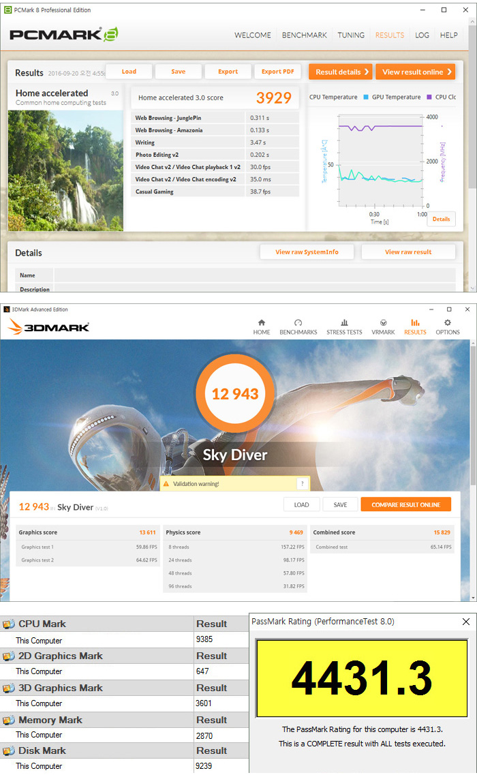
Task: Click the PCMark Load button
Action: click(x=129, y=72)
